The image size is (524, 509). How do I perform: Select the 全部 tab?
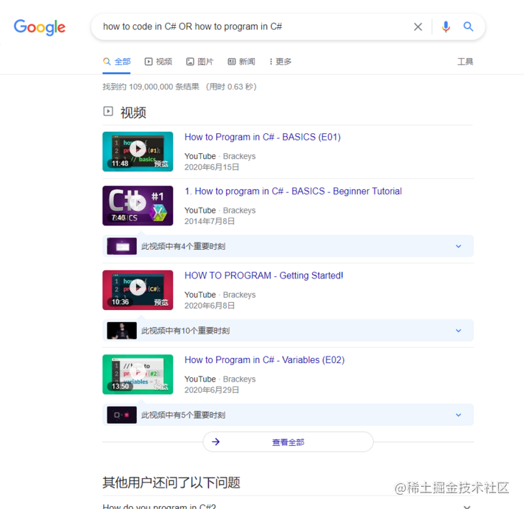tap(116, 62)
